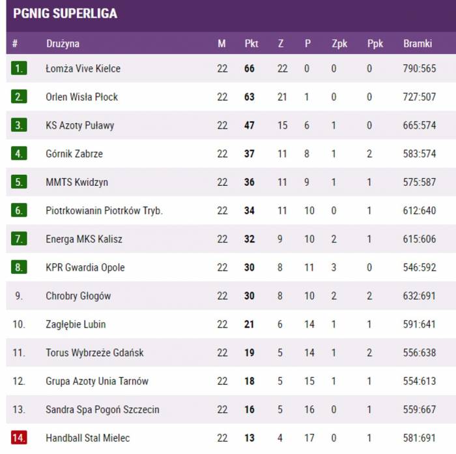Screen dimensions: 456x454
Task: Click the green rank 8 badge
Action: (19, 267)
